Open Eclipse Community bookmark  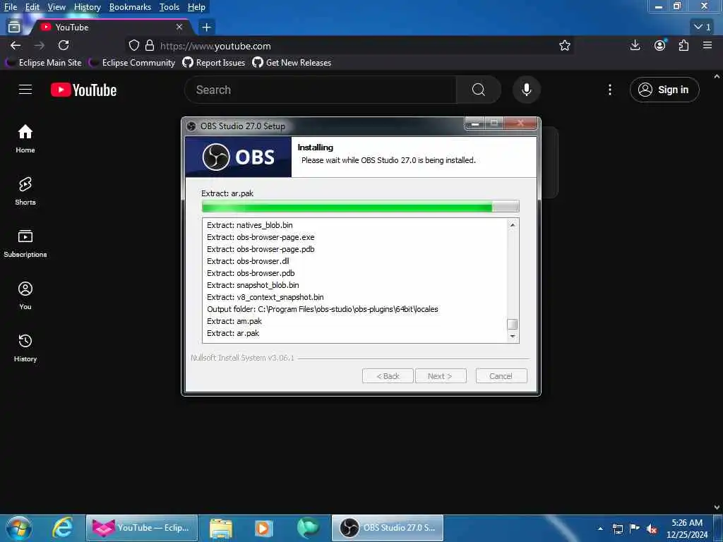click(x=132, y=63)
